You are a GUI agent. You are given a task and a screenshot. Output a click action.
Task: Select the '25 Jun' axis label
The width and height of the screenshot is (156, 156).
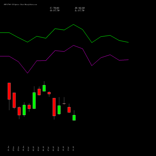(13, 149)
